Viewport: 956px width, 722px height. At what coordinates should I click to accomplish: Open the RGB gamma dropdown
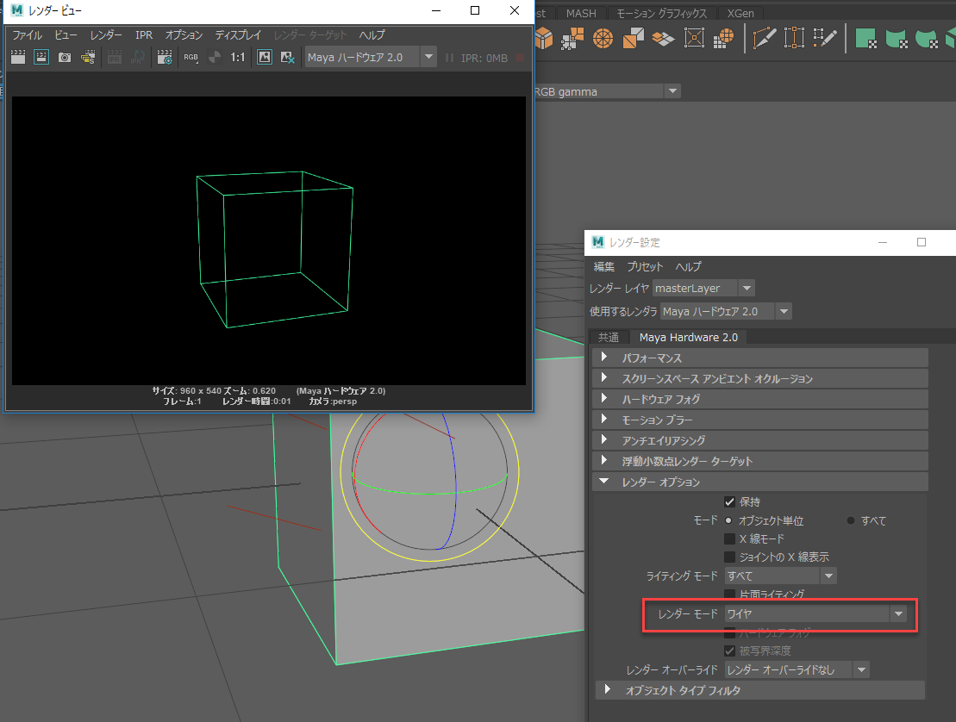click(672, 91)
